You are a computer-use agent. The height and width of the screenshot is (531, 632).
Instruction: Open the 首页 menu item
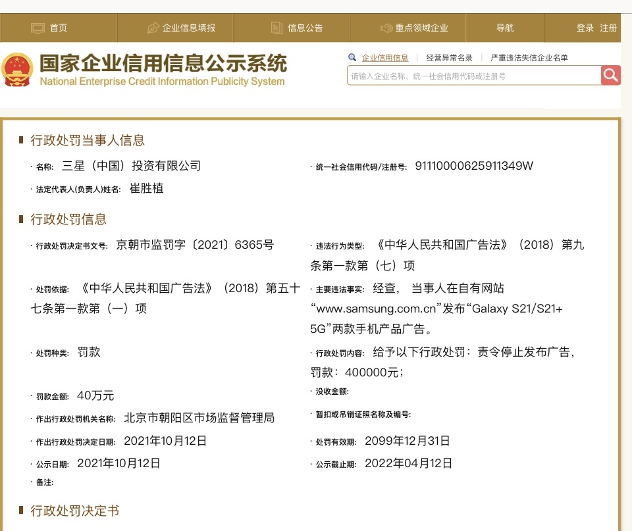(x=59, y=28)
